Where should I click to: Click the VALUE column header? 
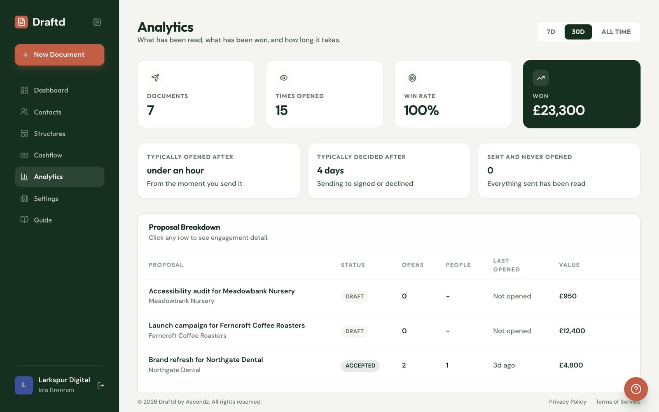coord(569,265)
